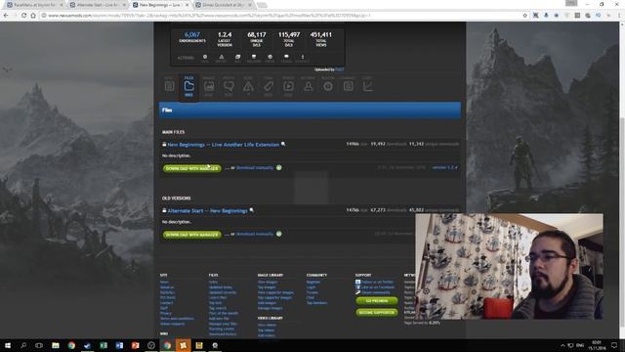Viewport: 625px width, 352px height.
Task: Click the nexusmods URL address bar
Action: pyautogui.click(x=279, y=16)
